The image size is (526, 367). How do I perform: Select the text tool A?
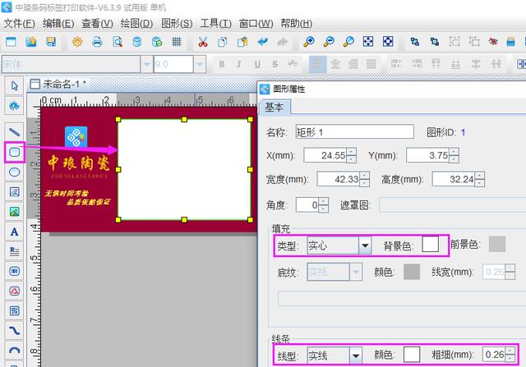coord(15,232)
